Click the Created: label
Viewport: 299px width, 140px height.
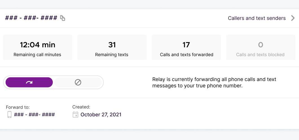point(81,107)
